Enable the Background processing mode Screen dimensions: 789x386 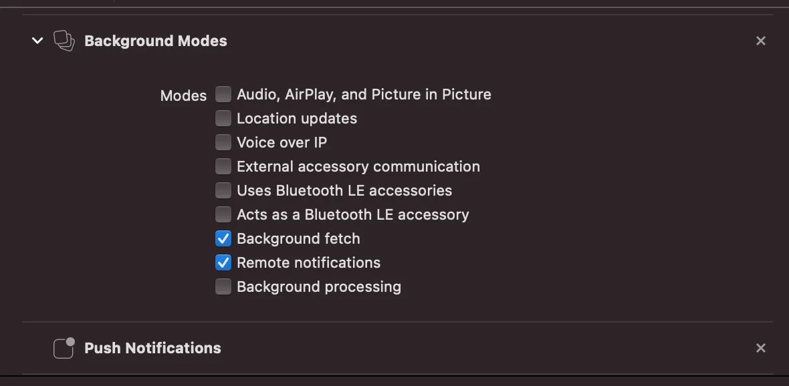[x=223, y=286]
